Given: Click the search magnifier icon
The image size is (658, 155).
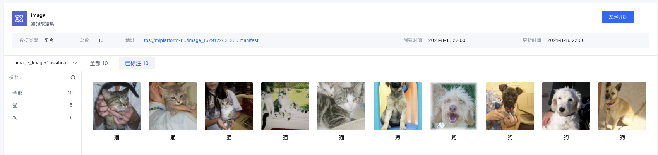Looking at the screenshot, I should 73,77.
